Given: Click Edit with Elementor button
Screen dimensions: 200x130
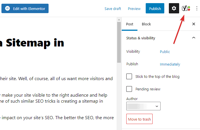Looking at the screenshot, I should (25, 9).
